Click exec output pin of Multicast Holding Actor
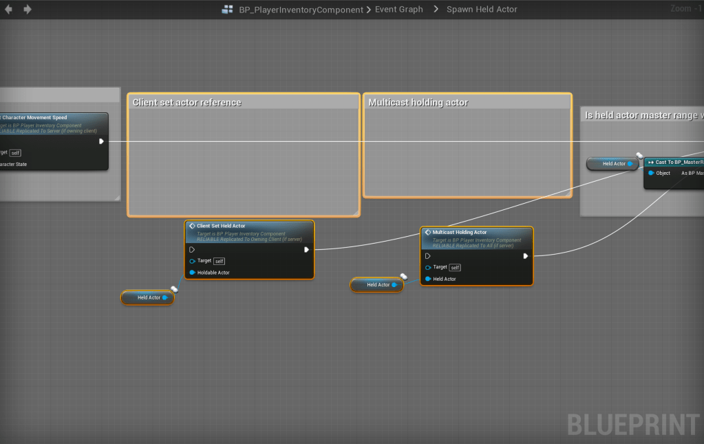Image resolution: width=704 pixels, height=444 pixels. pos(525,256)
